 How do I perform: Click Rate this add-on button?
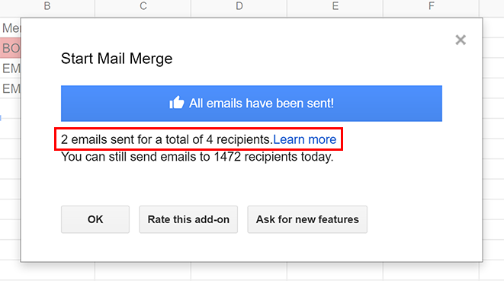tap(188, 219)
